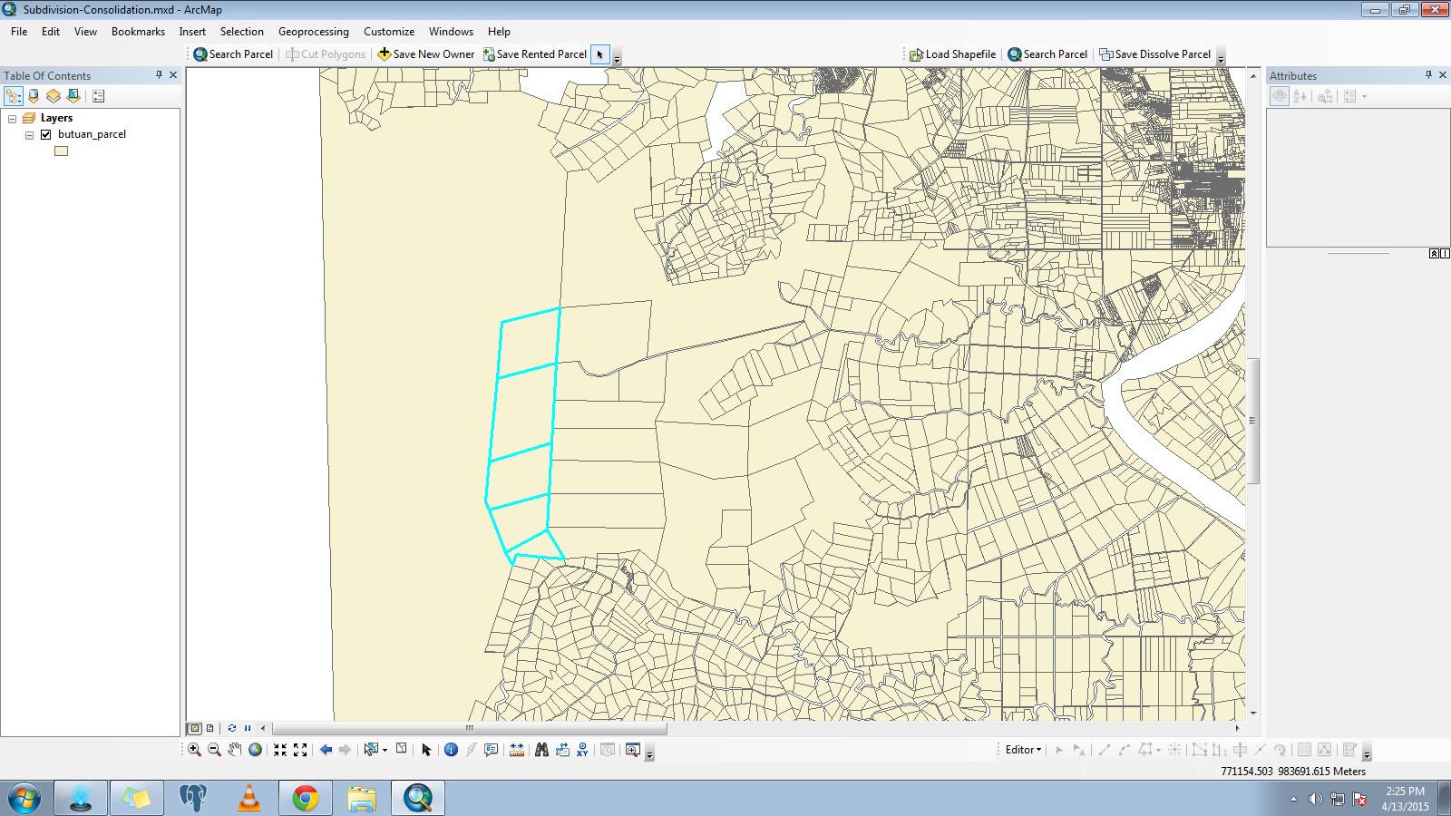
Task: Click the Load Shapefile button
Action: [x=953, y=54]
